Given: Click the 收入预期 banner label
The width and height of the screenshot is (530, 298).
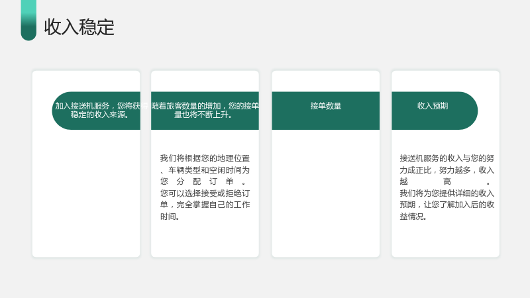Looking at the screenshot, I should 433,106.
